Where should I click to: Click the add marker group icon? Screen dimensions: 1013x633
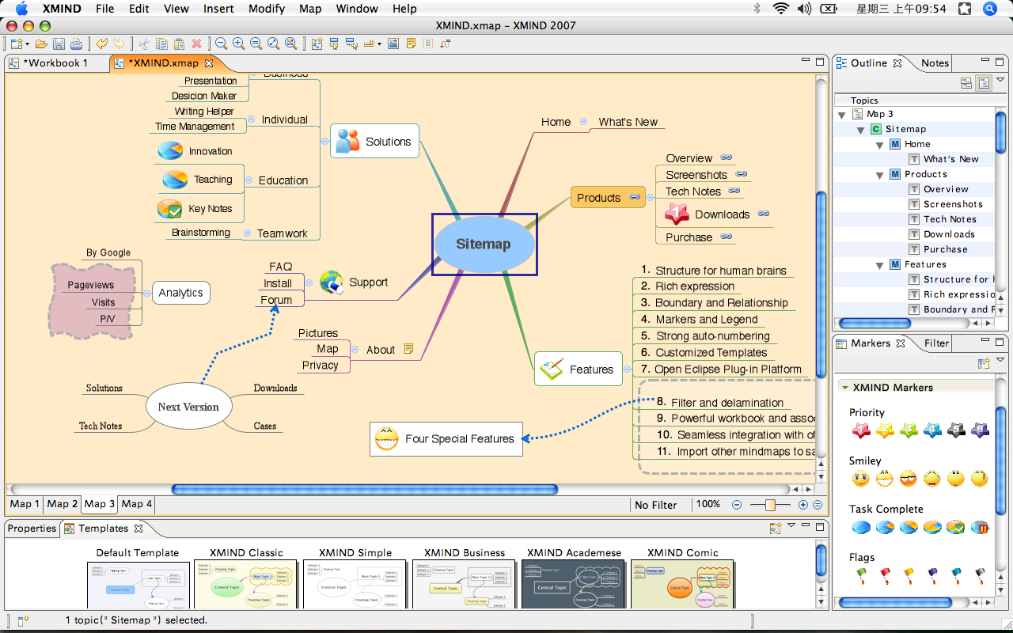(x=984, y=363)
